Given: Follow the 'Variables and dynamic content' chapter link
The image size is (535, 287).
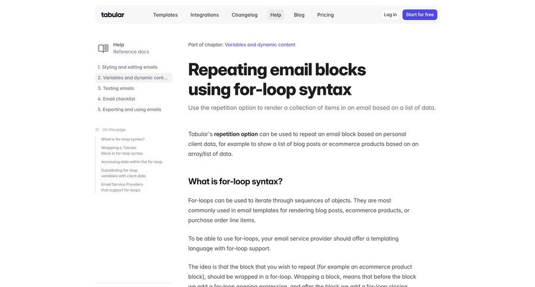Looking at the screenshot, I should point(260,44).
